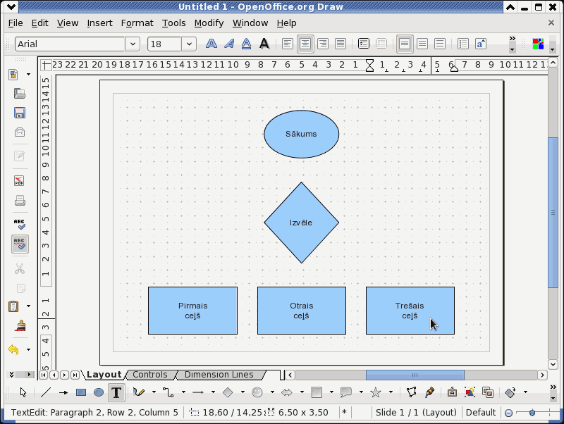
Task: Toggle AutoSpellcheck
Action: 20,244
